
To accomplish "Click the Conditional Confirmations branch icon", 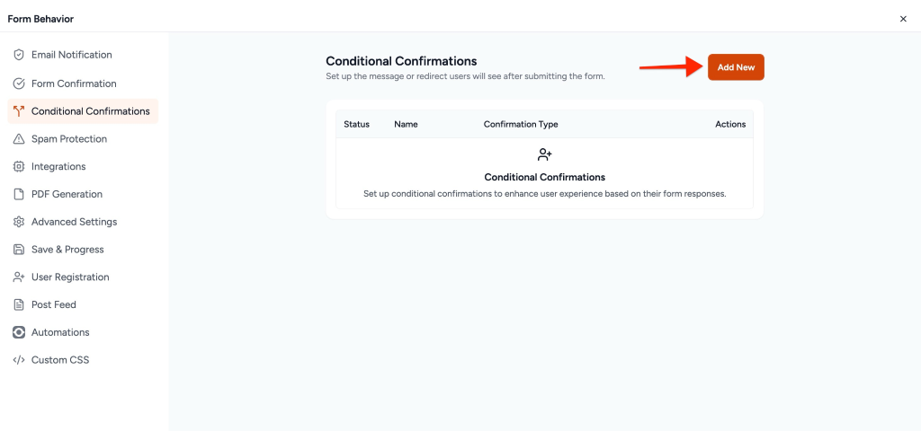I will click(x=19, y=111).
